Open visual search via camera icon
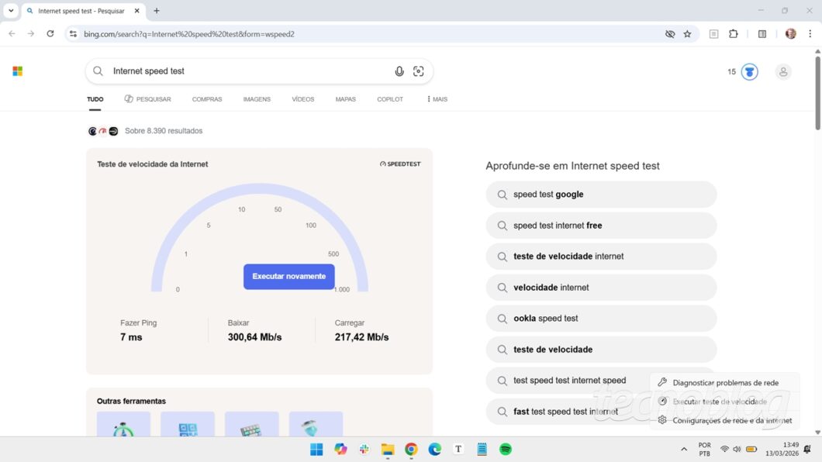 click(x=419, y=71)
